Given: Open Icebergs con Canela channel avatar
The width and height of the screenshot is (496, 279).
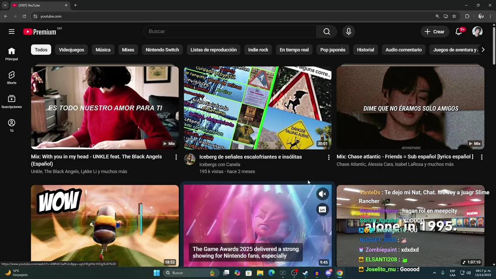Looking at the screenshot, I should [189, 159].
